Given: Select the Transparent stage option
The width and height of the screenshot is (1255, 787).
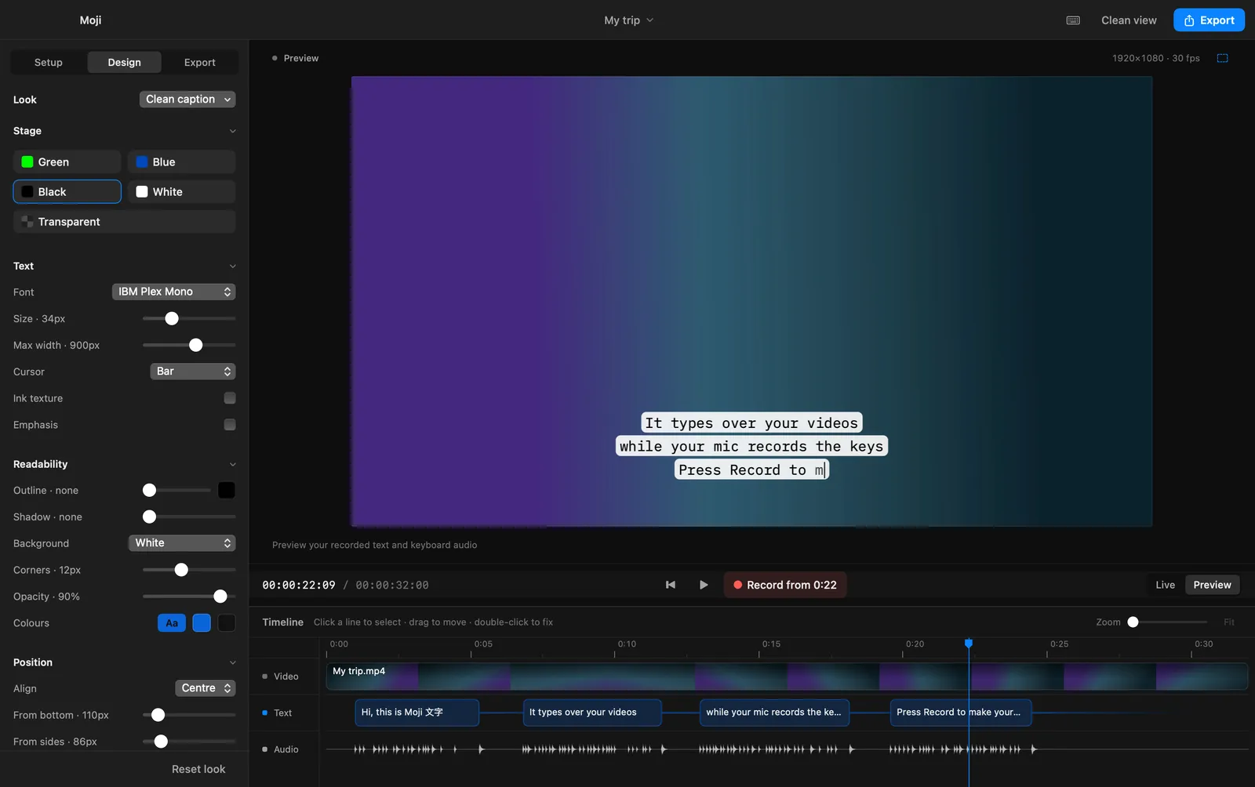Looking at the screenshot, I should pos(125,222).
